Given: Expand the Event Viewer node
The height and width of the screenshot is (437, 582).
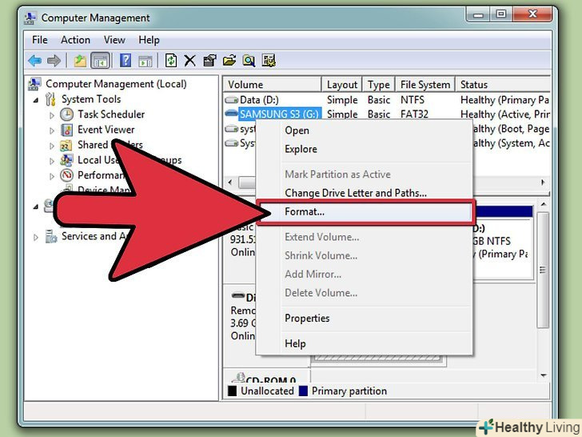Looking at the screenshot, I should pos(52,130).
